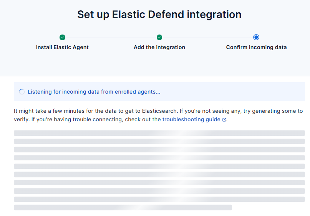Screen dimensions: 310x216
Task: Click the blue step circle above Confirm incoming data
Action: point(256,37)
